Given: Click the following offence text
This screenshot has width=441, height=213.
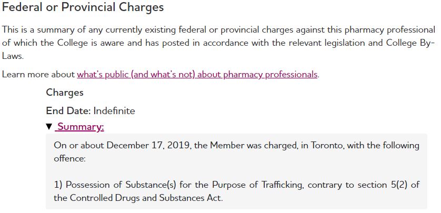Looking at the screenshot, I should point(388,145).
